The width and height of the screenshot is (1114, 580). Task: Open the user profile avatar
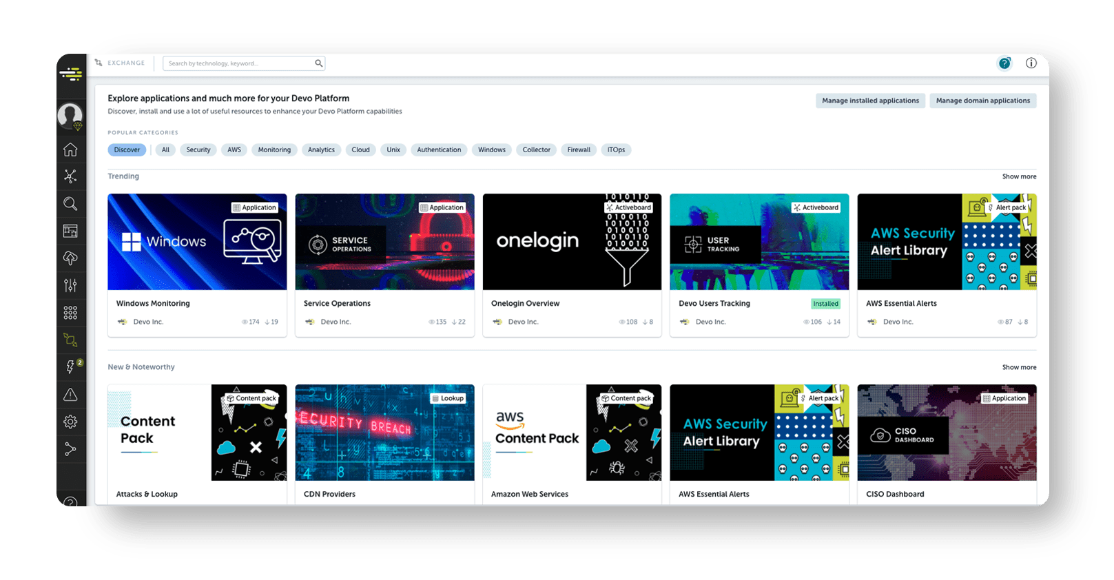coord(70,115)
